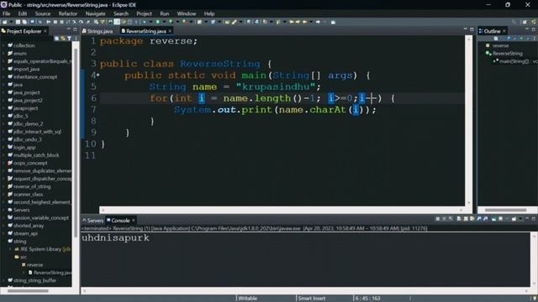Select the jdbc_demo_2 project

28,123
